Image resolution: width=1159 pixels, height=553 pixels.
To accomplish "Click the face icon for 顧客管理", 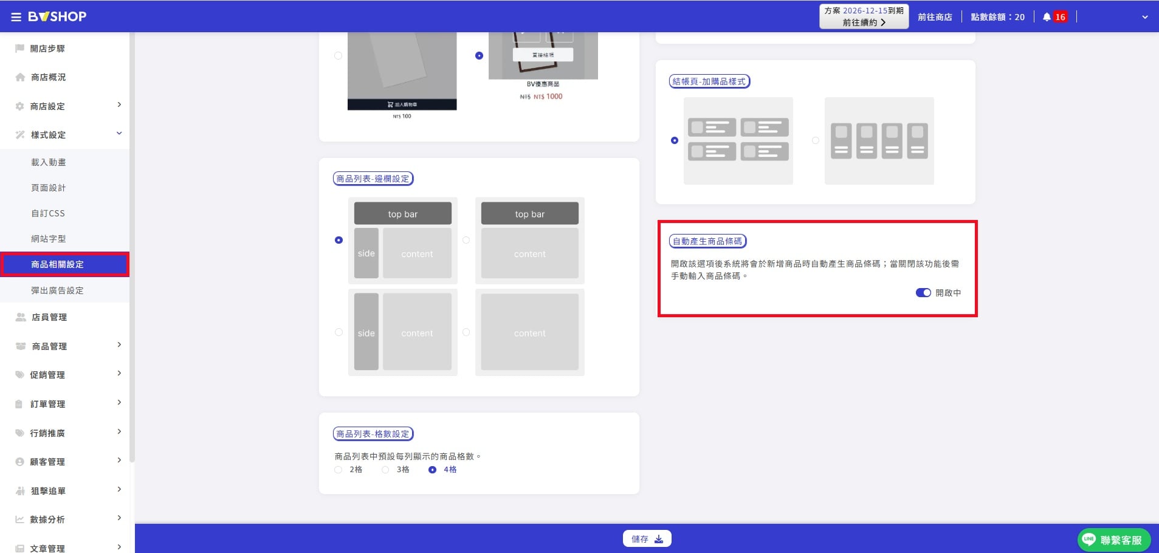I will tap(19, 462).
